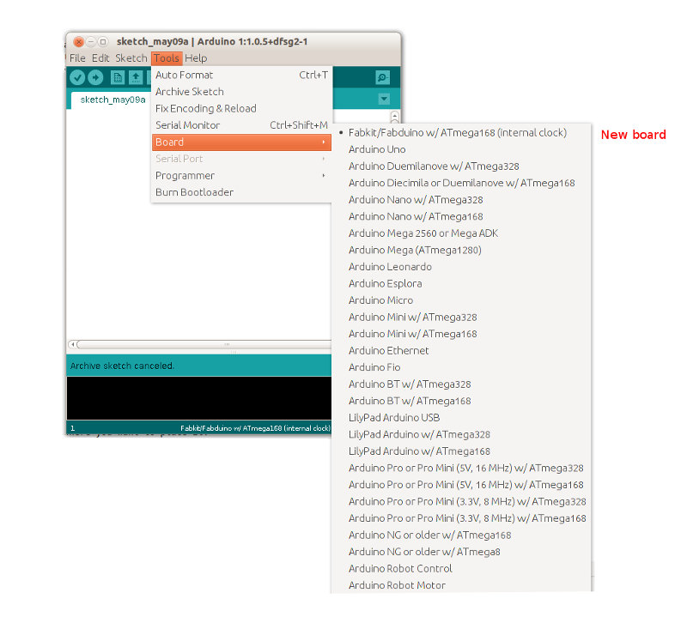Viewport: 687px width, 617px height.
Task: Click 'Ctrl+Shift+M' shortcut text
Action: [298, 125]
